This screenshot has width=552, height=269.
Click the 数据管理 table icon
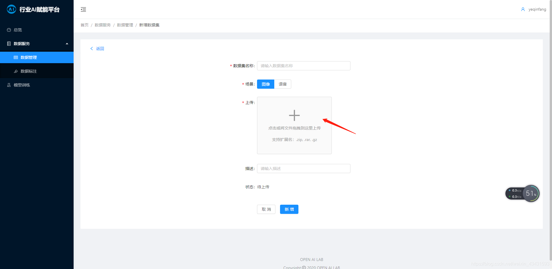(16, 57)
